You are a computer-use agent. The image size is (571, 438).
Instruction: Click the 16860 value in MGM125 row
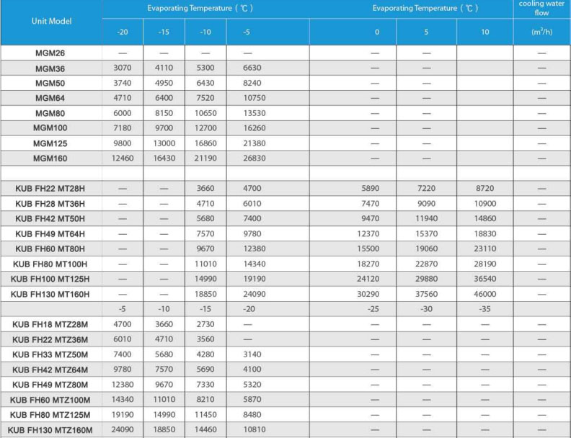tap(205, 143)
